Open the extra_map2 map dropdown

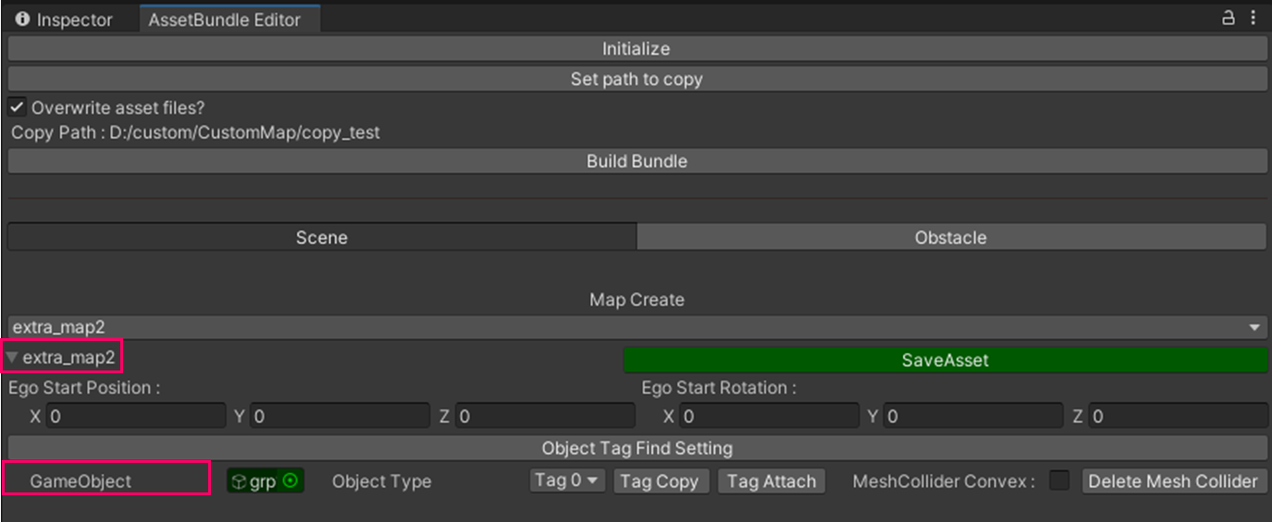point(636,328)
